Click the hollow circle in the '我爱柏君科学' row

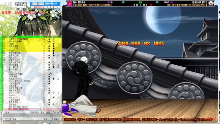coord(53,62)
